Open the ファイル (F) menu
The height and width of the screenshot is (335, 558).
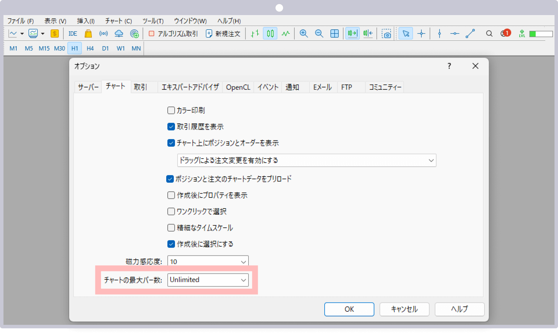pos(21,21)
